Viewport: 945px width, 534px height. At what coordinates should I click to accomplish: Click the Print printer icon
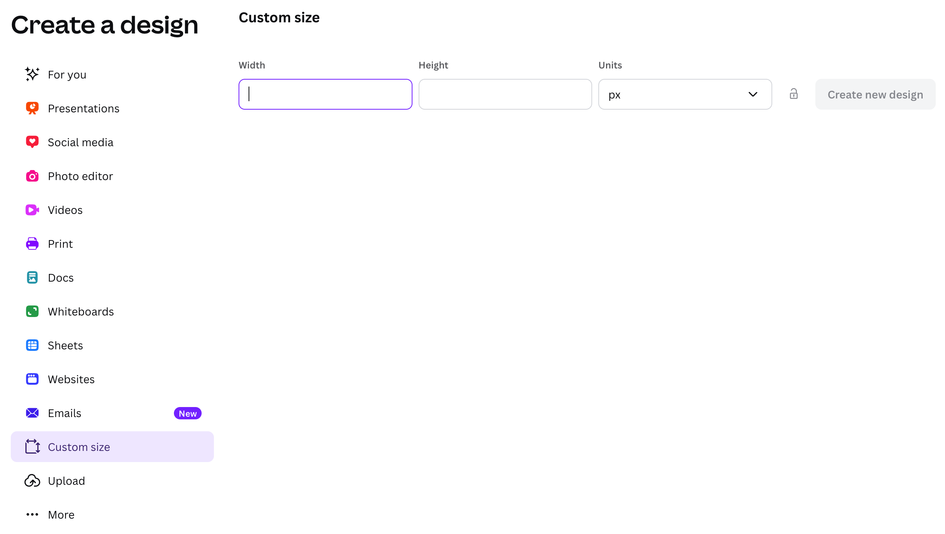(32, 244)
